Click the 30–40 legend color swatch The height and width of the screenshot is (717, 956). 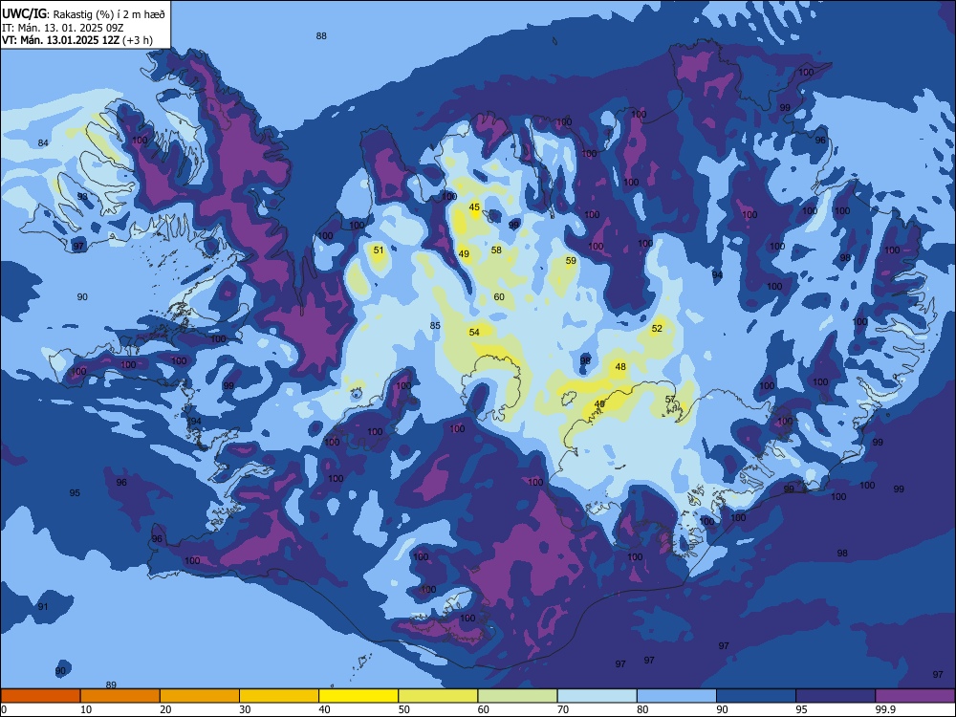click(279, 696)
